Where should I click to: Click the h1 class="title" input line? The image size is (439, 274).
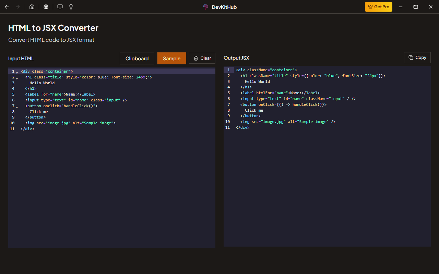88,77
